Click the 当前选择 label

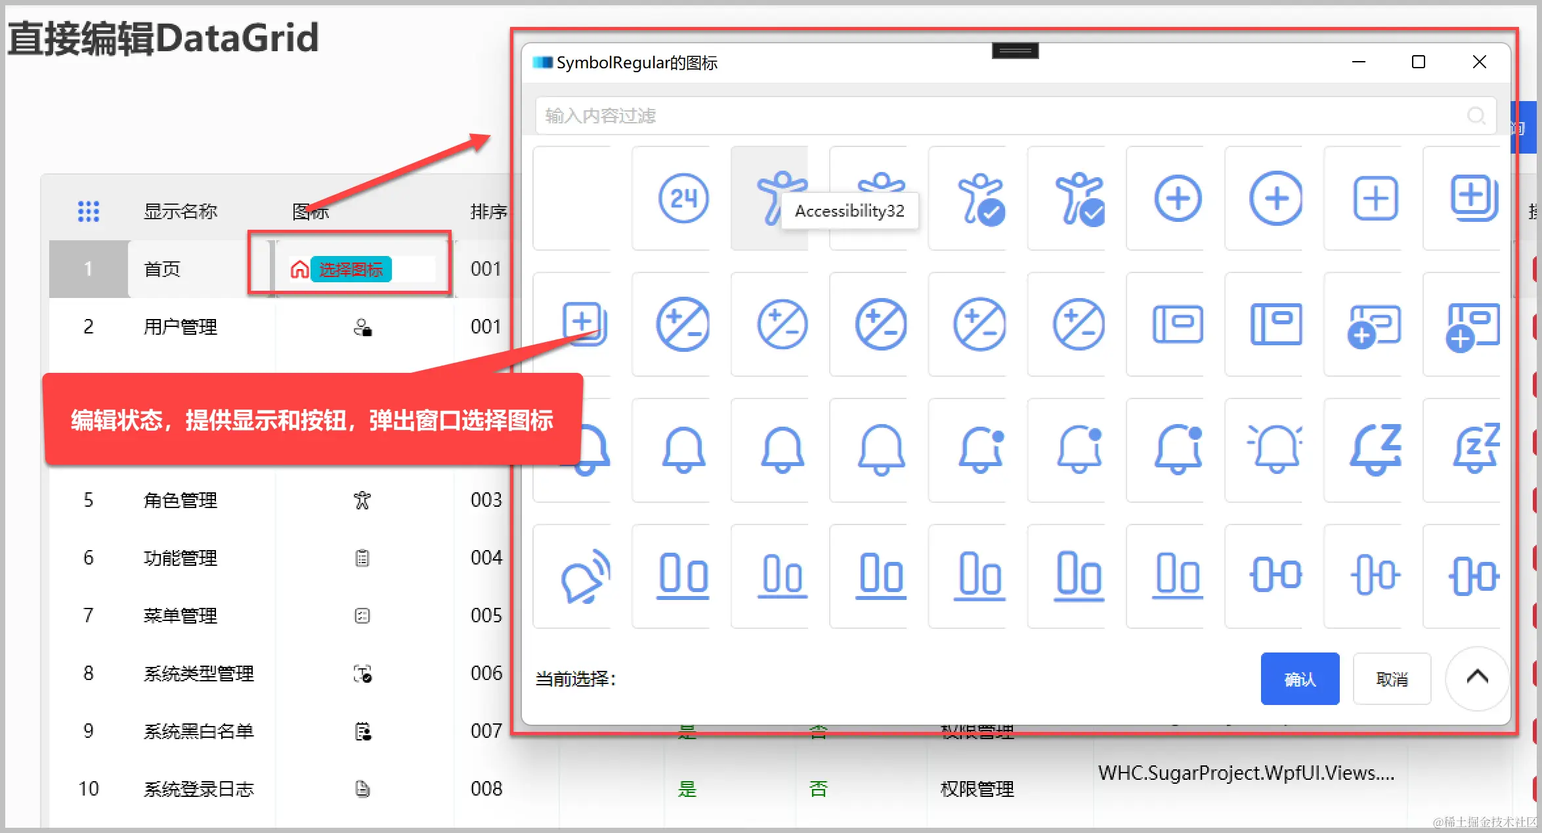(x=576, y=679)
